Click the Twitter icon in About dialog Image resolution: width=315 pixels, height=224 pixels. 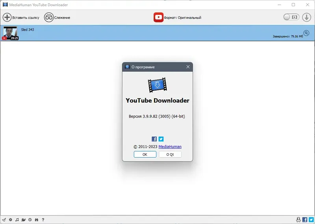[x=161, y=139]
